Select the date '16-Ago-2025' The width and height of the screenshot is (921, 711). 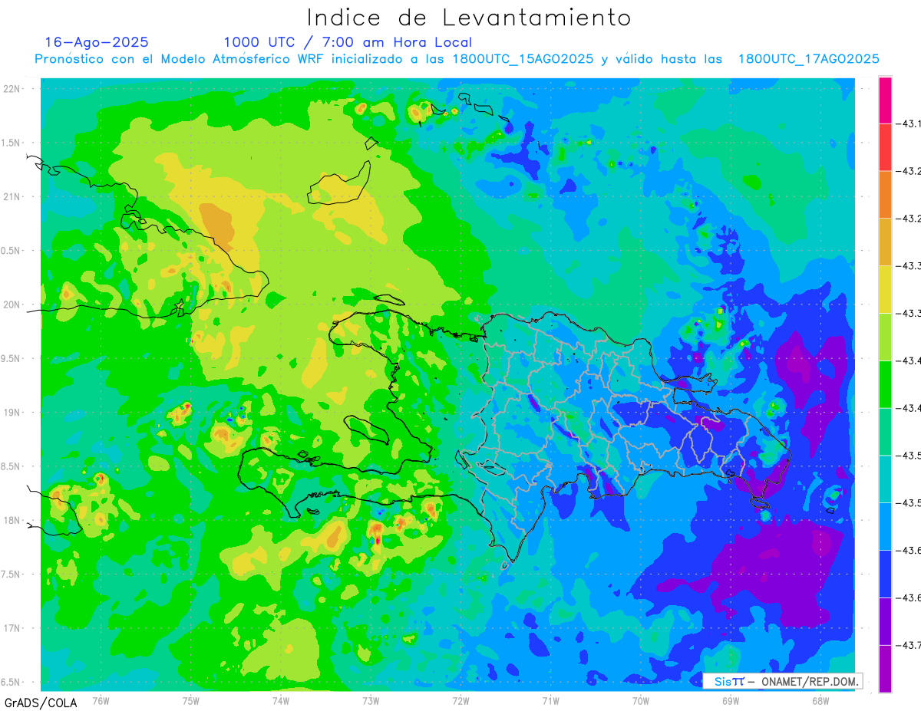pos(97,42)
